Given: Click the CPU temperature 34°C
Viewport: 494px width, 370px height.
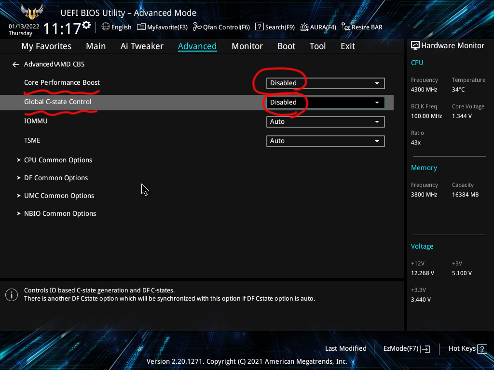Looking at the screenshot, I should [458, 90].
